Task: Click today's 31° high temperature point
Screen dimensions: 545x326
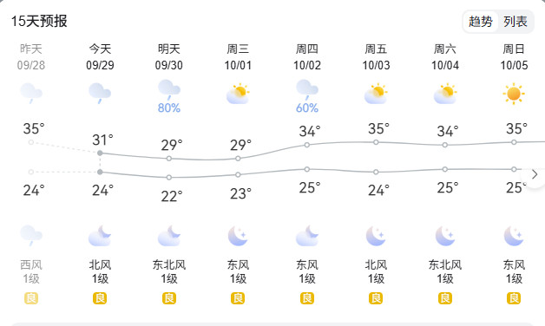Action: (100, 153)
